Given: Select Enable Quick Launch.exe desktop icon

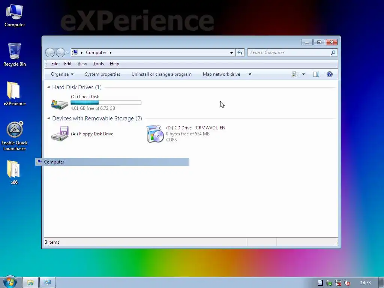Looking at the screenshot, I should click(x=15, y=136).
